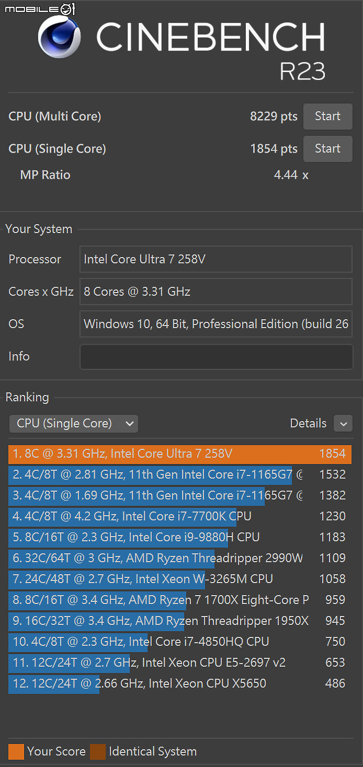Click the orange Your Score color swatch
The width and height of the screenshot is (363, 767).
pyautogui.click(x=16, y=752)
